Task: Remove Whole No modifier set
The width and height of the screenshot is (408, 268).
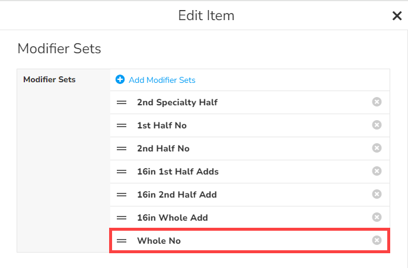Action: click(x=377, y=240)
